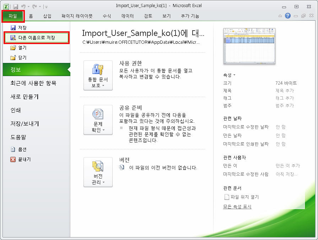Switch to the 삽입 tab
This screenshot has height=240, width=318.
coord(47,16)
